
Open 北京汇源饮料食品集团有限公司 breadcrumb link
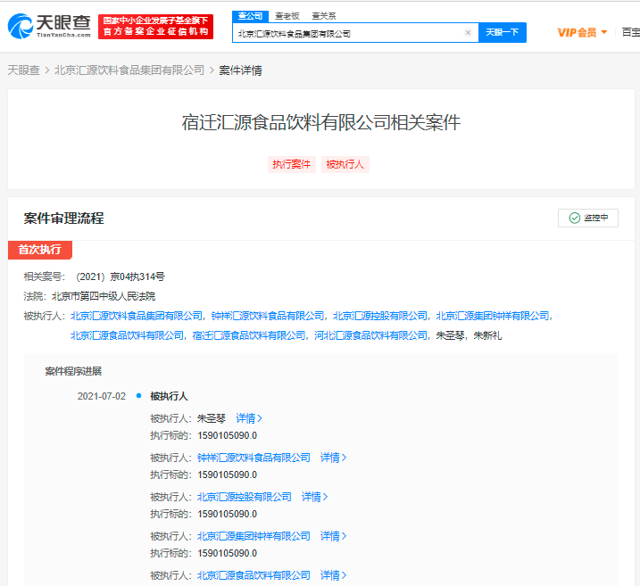tap(129, 70)
